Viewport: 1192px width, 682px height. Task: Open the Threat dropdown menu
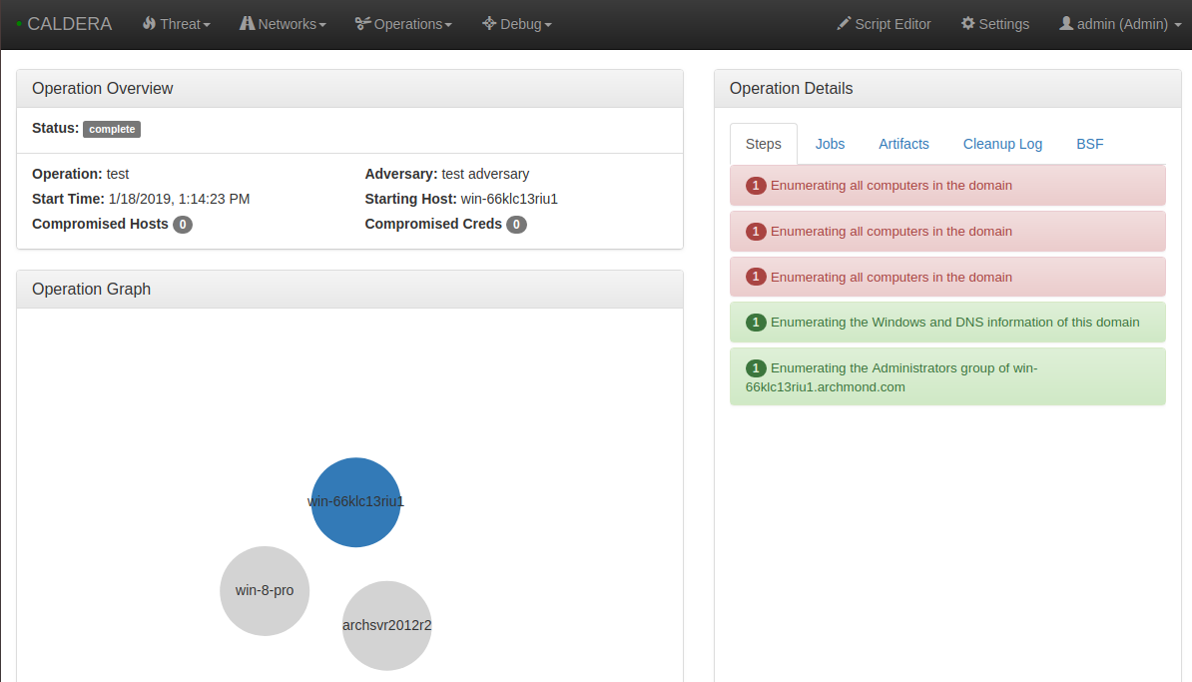[x=177, y=24]
